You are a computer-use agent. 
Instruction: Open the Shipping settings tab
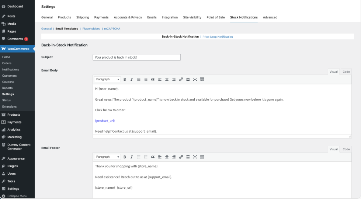click(83, 17)
